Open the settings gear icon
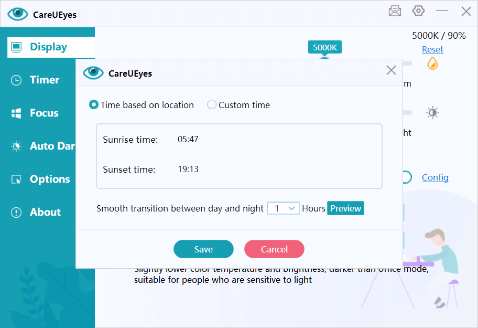 point(418,11)
